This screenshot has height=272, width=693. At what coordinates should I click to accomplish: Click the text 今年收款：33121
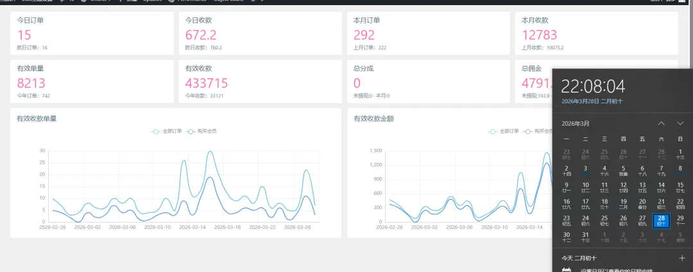204,96
